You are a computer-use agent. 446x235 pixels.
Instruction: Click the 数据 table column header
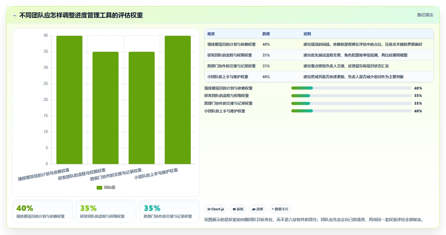(x=266, y=34)
